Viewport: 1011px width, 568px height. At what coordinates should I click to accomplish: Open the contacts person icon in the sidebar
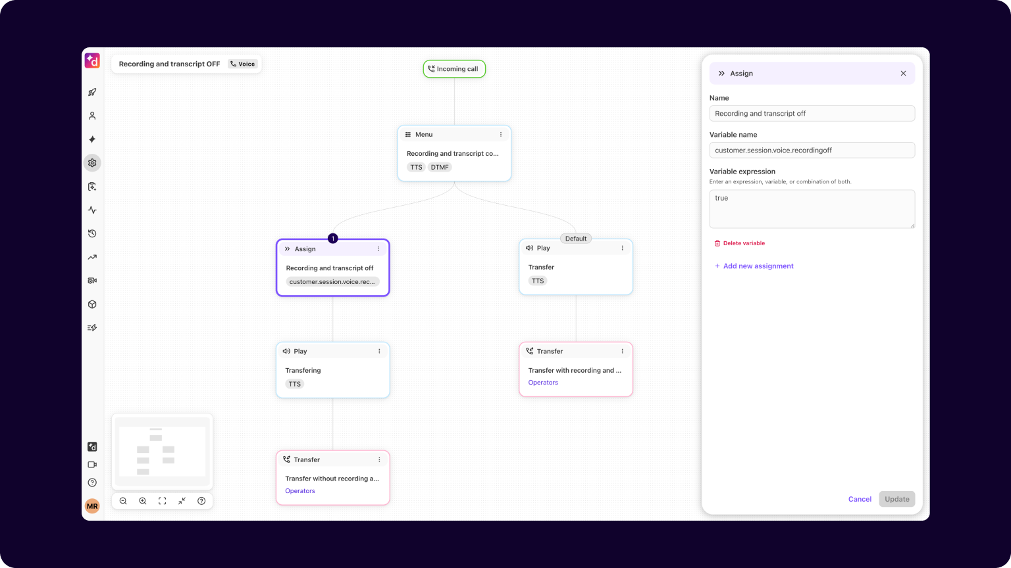tap(92, 115)
